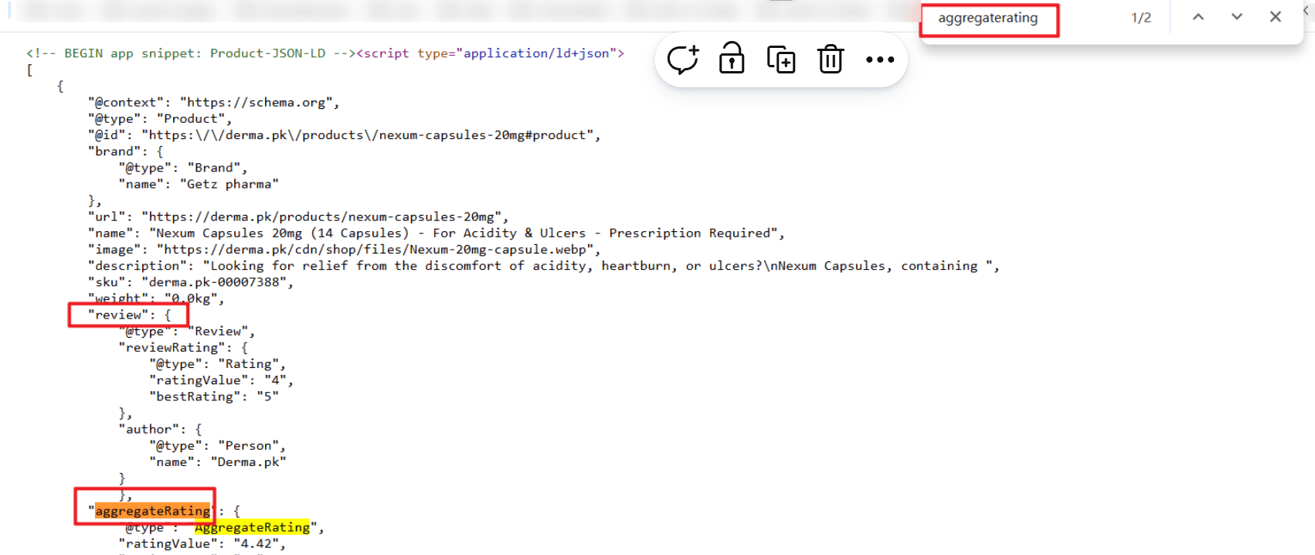Click the trash delete icon
Viewport: 1315px width, 555px height.
click(831, 60)
